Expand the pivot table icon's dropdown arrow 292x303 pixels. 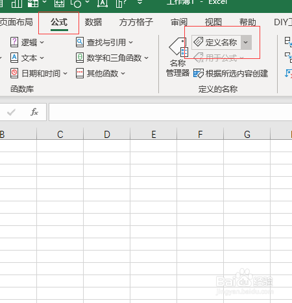[45, 2]
